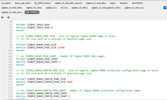The height and width of the screenshot is (100, 167).
Task: Select the active sdk_config.h tab
Action: point(32,12)
